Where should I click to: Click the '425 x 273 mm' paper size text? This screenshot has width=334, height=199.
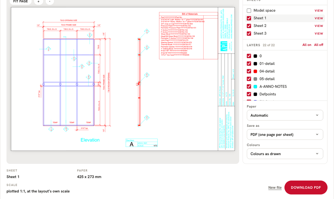(x=89, y=177)
